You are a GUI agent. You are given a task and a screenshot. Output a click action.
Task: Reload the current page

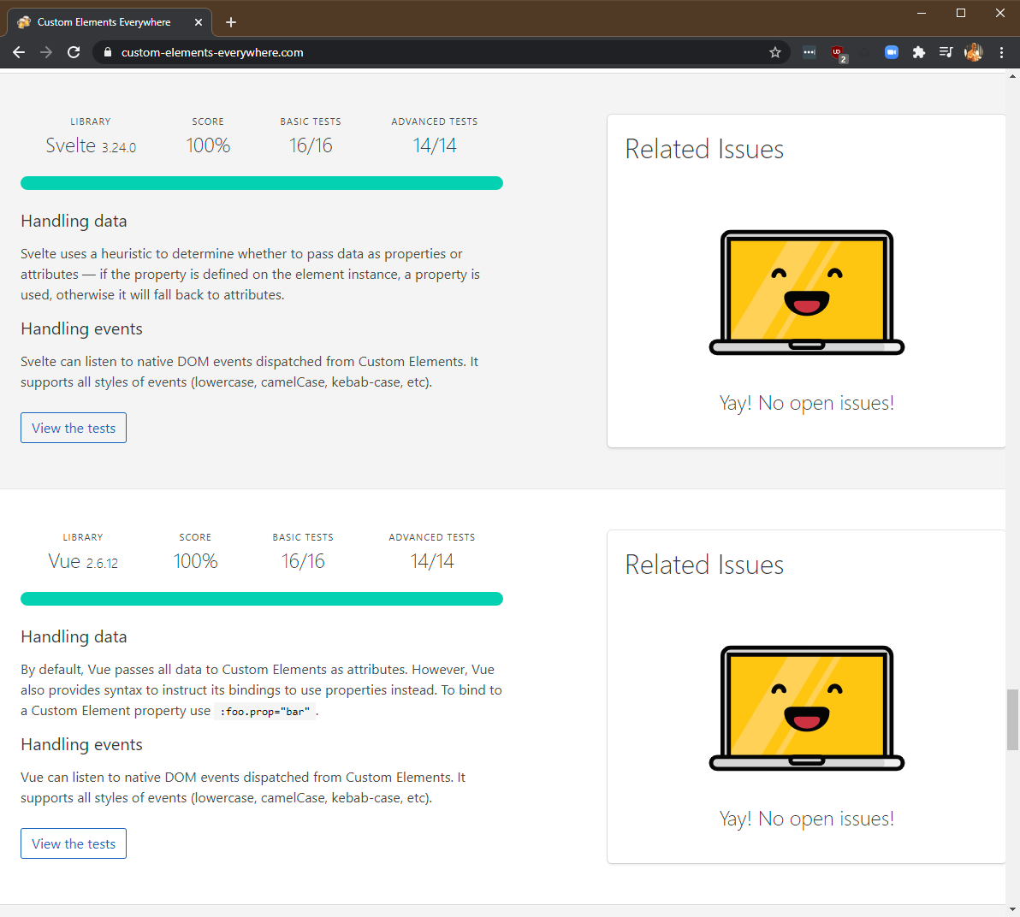74,53
